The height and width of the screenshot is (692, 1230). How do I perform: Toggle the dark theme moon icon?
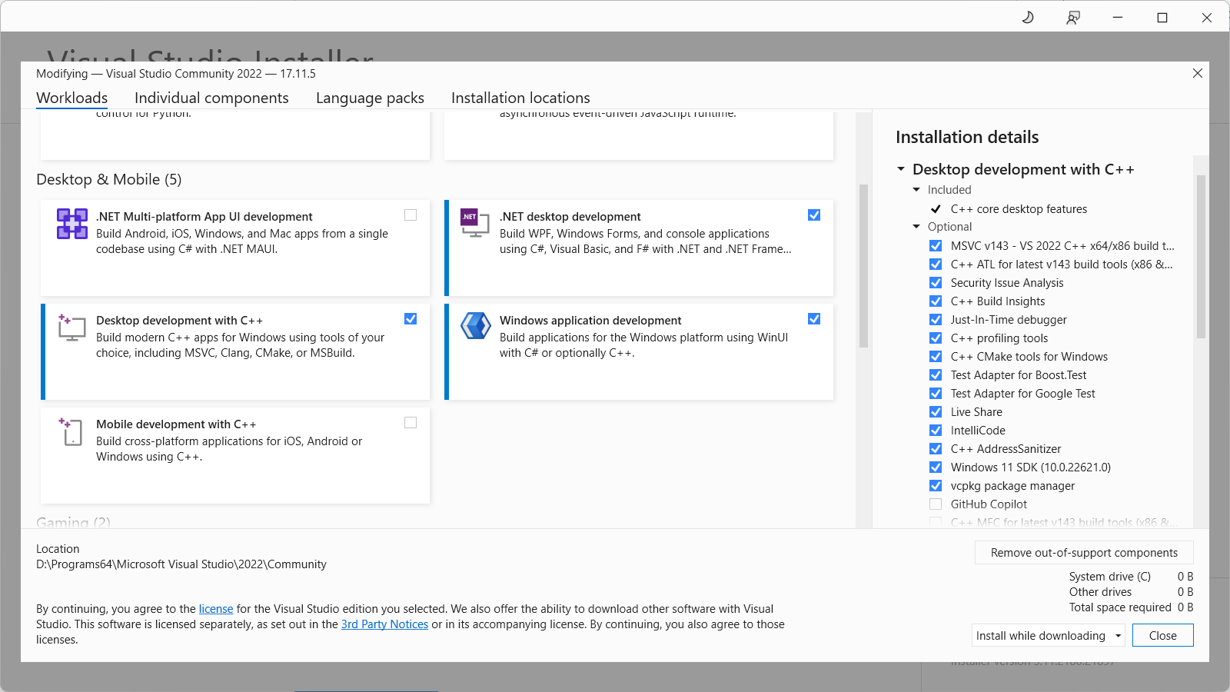tap(1028, 17)
